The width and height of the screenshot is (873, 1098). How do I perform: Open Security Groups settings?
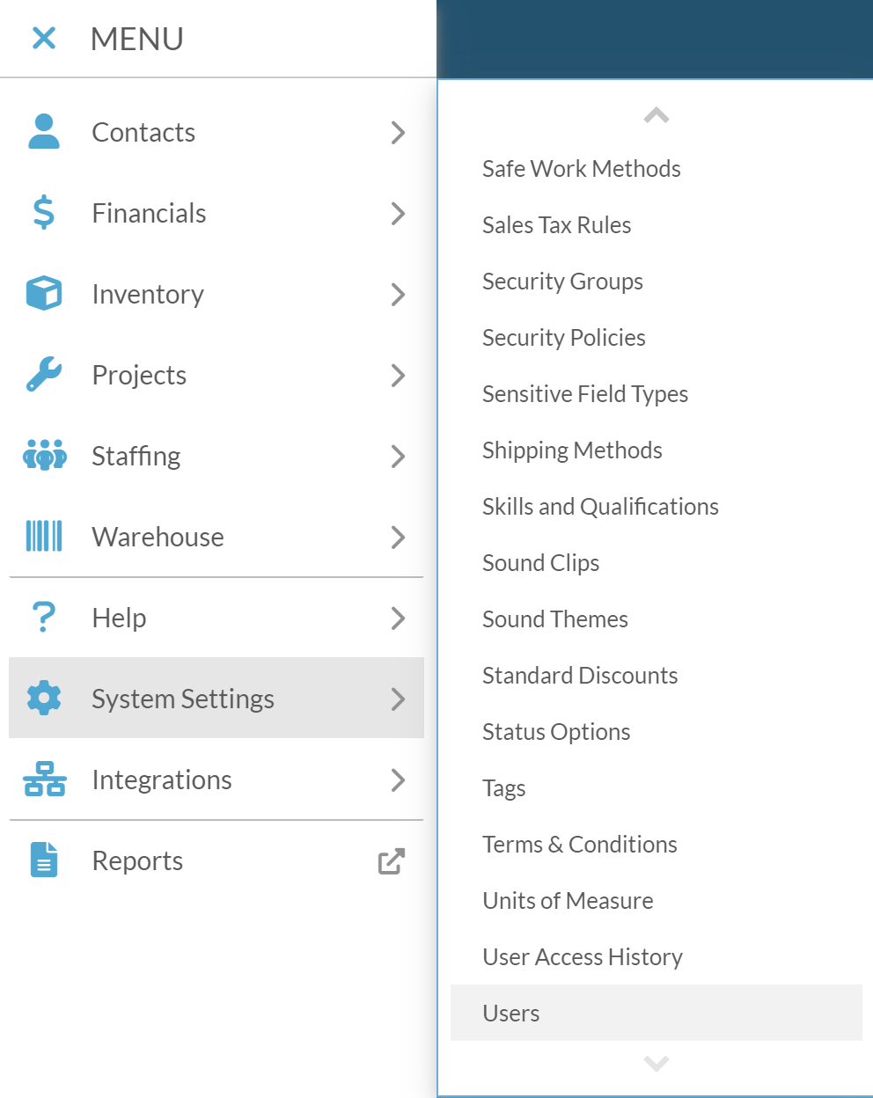click(x=562, y=282)
